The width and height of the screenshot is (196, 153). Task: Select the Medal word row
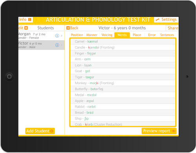123,95
